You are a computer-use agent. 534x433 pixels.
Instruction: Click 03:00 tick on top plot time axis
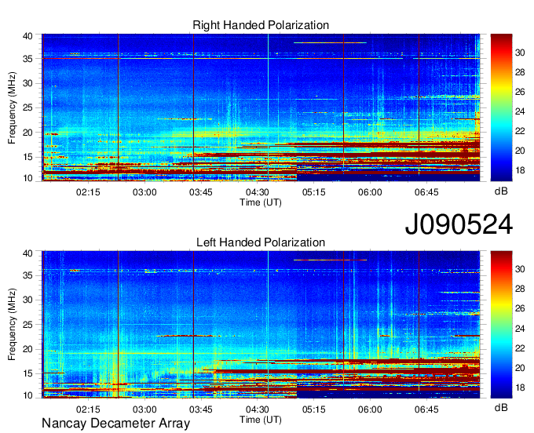[x=144, y=192]
